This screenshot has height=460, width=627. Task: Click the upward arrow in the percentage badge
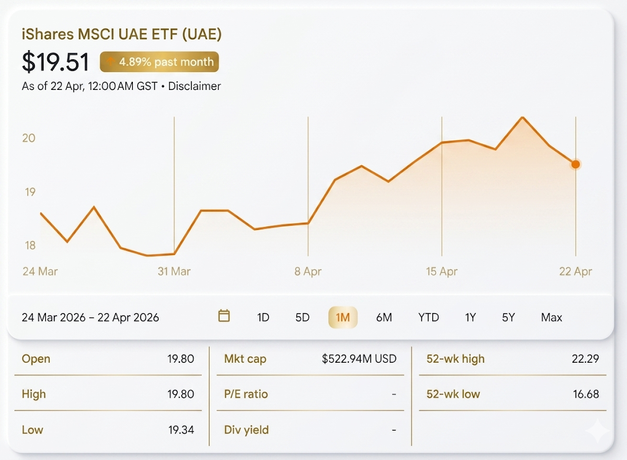point(110,61)
